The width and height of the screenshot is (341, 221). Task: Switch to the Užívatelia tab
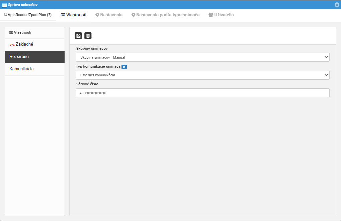(221, 15)
